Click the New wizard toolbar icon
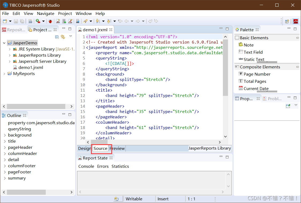 point(5,21)
